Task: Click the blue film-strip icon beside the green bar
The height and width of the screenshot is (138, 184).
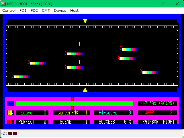Action: coord(11,104)
